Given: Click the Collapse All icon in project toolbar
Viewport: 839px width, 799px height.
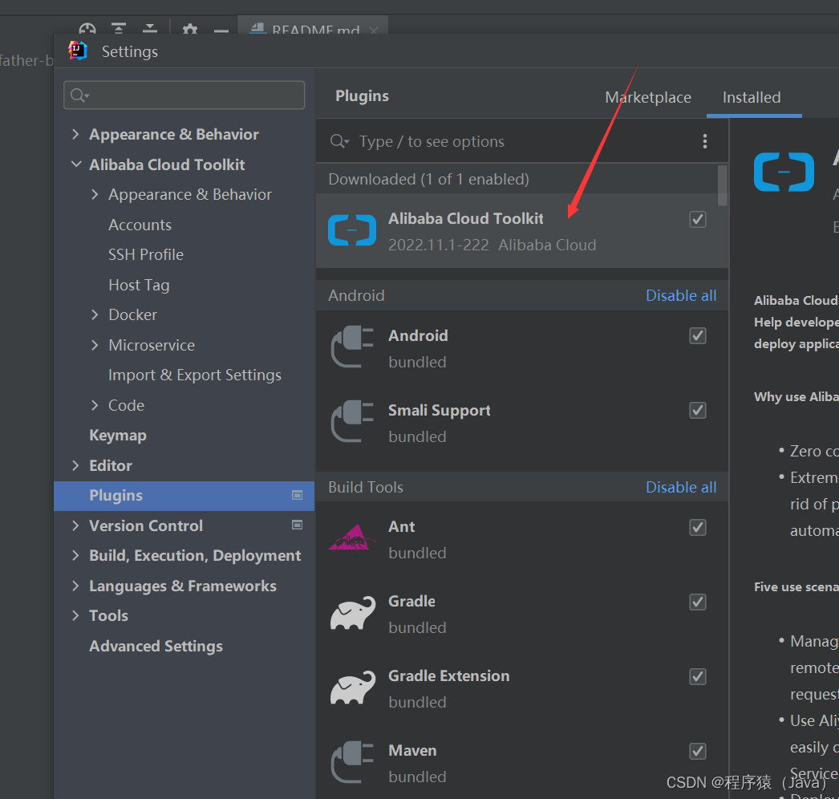Looking at the screenshot, I should pyautogui.click(x=150, y=28).
